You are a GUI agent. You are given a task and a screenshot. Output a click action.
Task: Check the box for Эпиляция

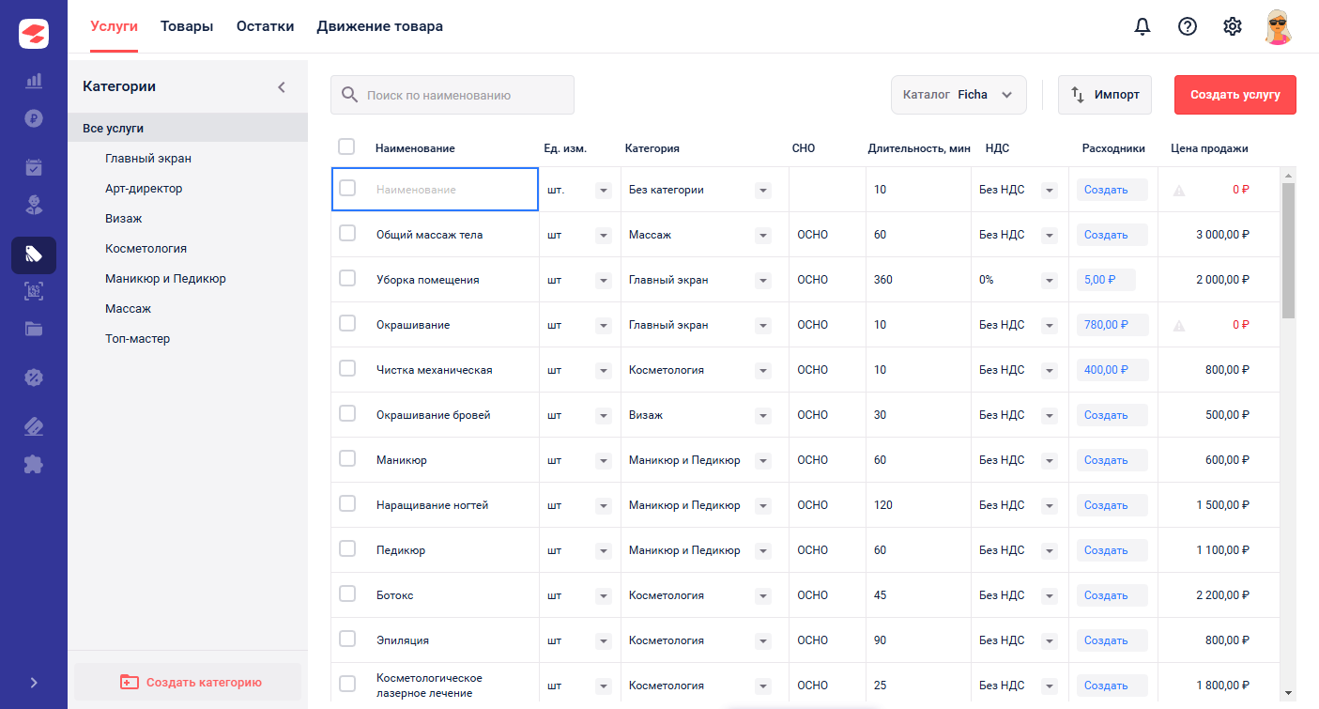347,639
